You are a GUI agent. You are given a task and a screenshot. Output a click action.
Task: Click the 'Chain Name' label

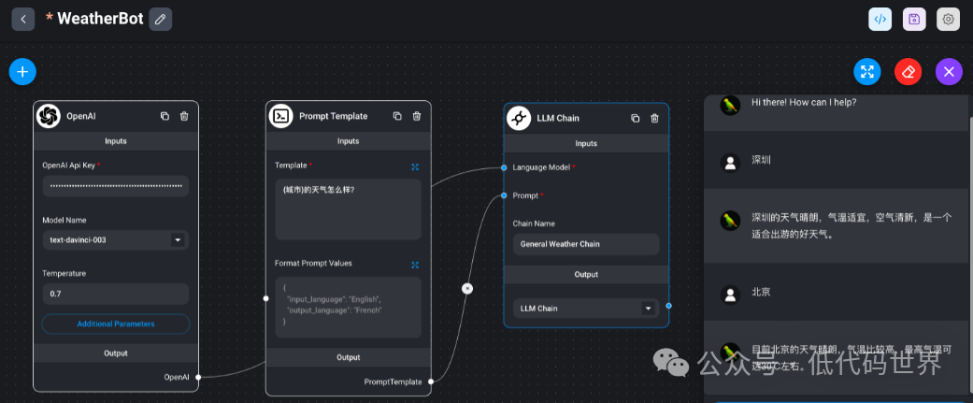coord(534,223)
